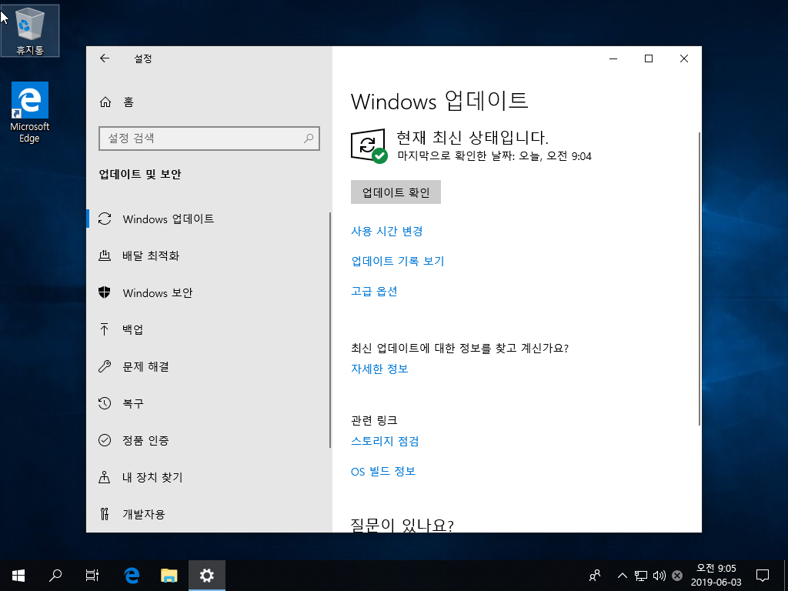This screenshot has height=591, width=788.
Task: Open the OS 빌드 정보 link
Action: (383, 471)
